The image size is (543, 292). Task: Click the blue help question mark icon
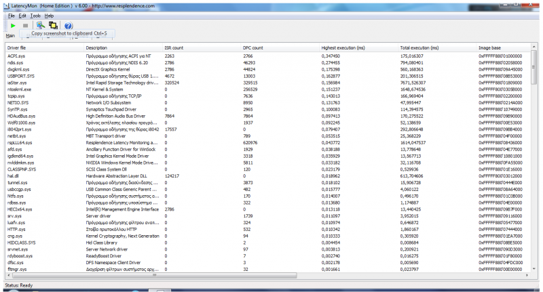pos(68,26)
